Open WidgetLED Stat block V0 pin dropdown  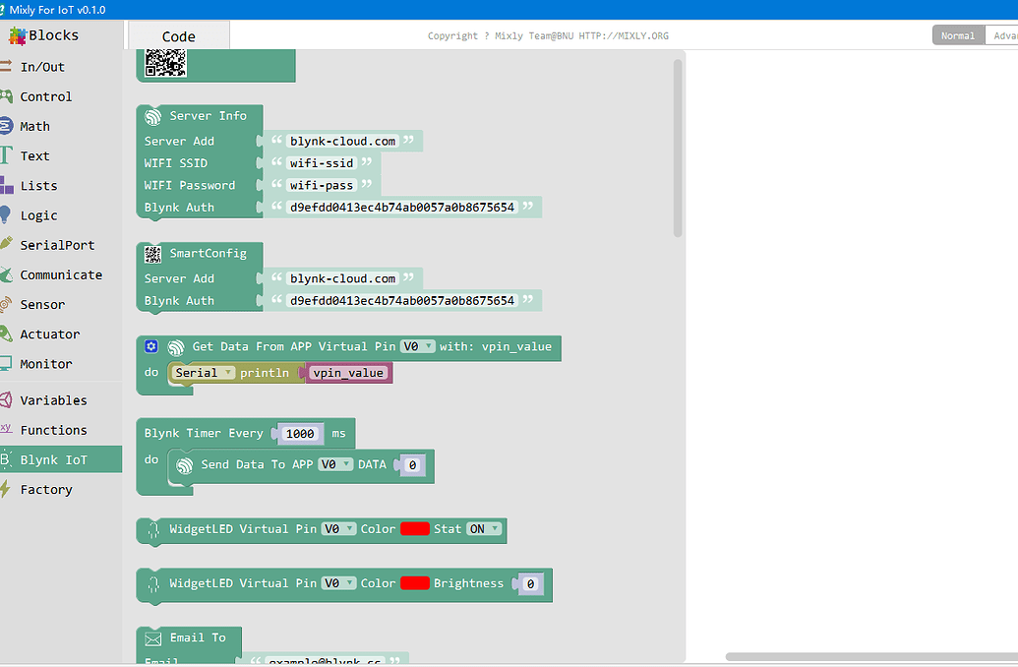[x=339, y=529]
